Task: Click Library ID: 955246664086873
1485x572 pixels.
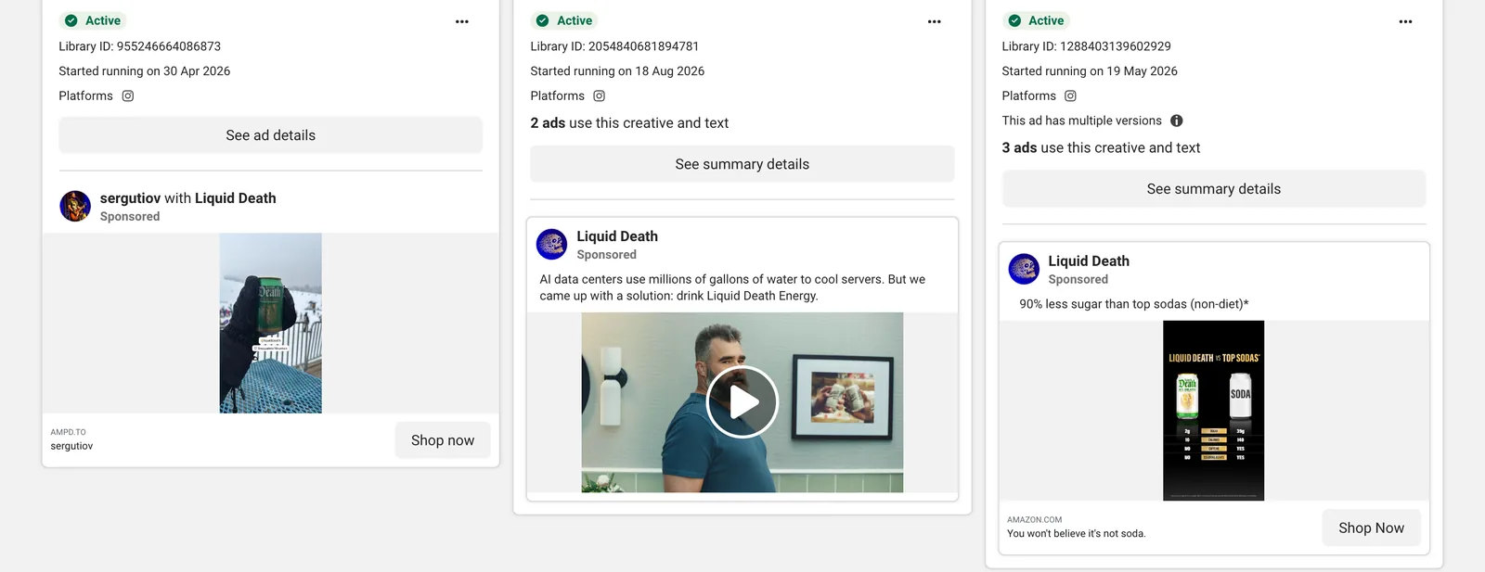Action: tap(139, 46)
